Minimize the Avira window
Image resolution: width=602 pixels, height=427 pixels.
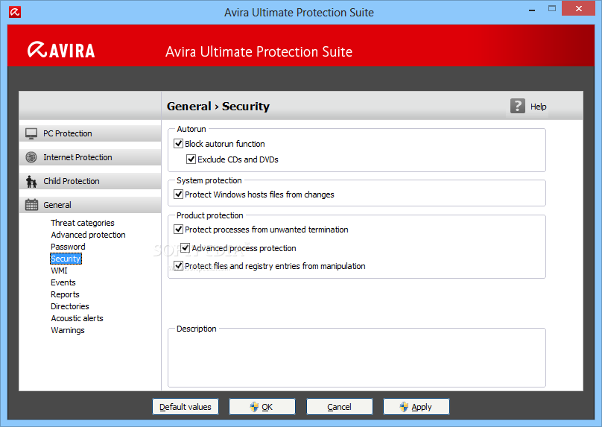(532, 9)
